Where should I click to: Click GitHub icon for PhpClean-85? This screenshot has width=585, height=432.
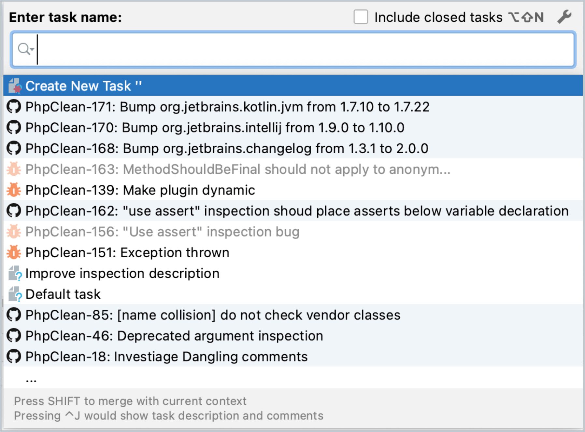pyautogui.click(x=14, y=315)
